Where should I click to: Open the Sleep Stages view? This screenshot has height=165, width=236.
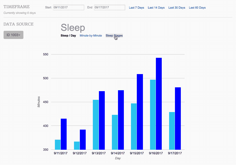tap(114, 36)
